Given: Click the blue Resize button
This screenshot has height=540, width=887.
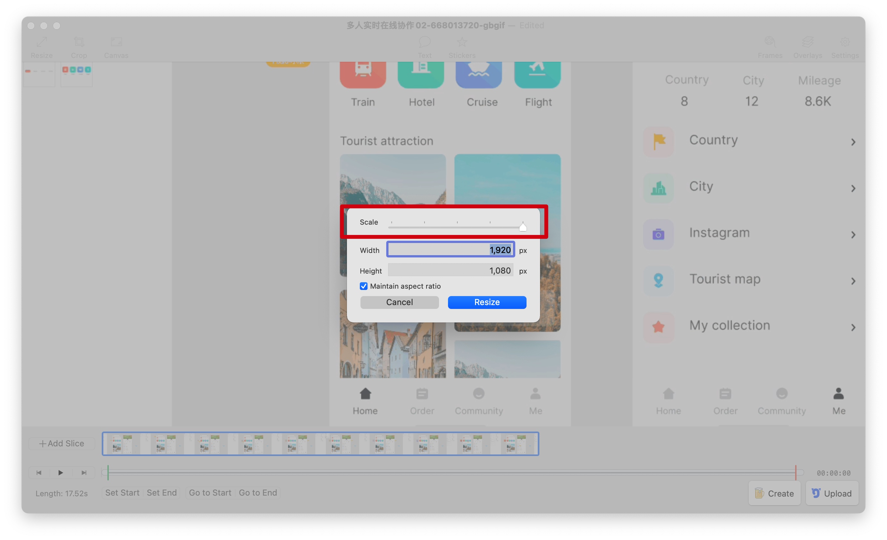Looking at the screenshot, I should [487, 302].
